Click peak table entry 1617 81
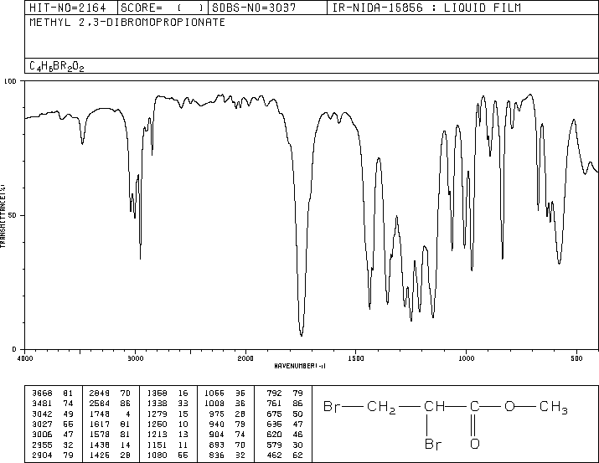The width and height of the screenshot is (599, 463). click(110, 424)
